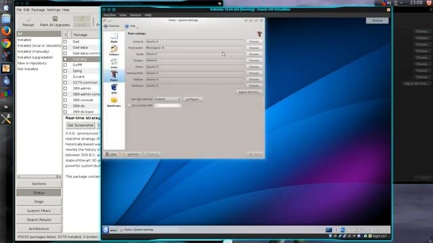Click the Status filter button in Synaptic

39,192
